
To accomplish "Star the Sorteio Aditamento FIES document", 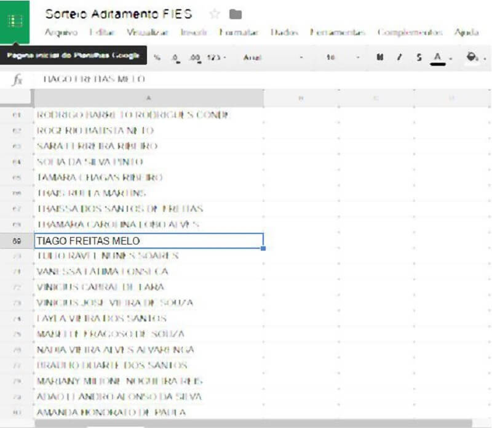I will click(215, 14).
